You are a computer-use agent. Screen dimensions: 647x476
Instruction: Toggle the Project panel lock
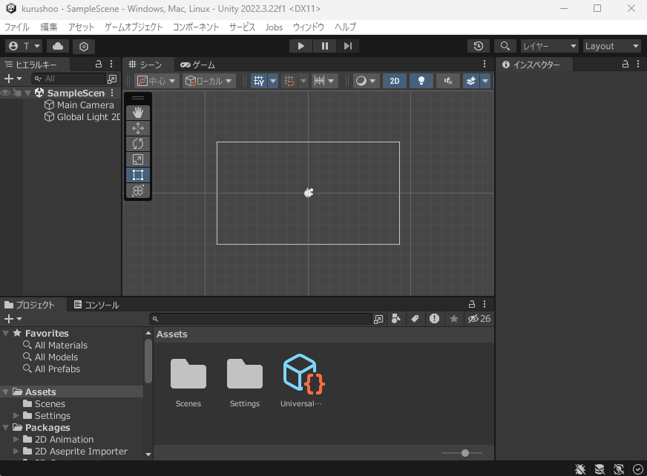(x=472, y=305)
